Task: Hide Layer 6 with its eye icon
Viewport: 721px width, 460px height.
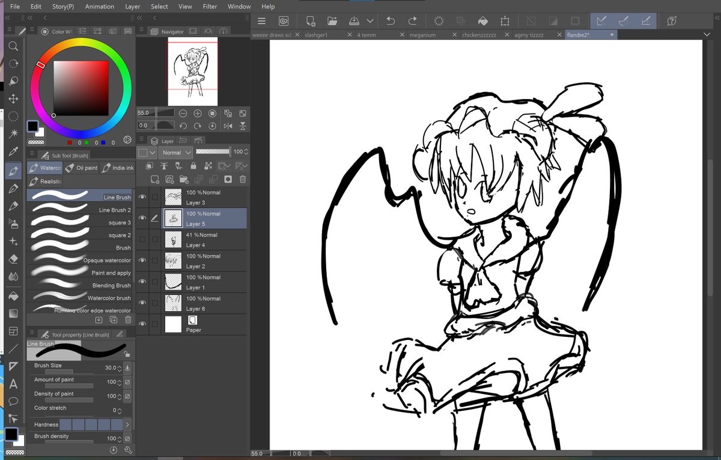Action: pyautogui.click(x=142, y=303)
